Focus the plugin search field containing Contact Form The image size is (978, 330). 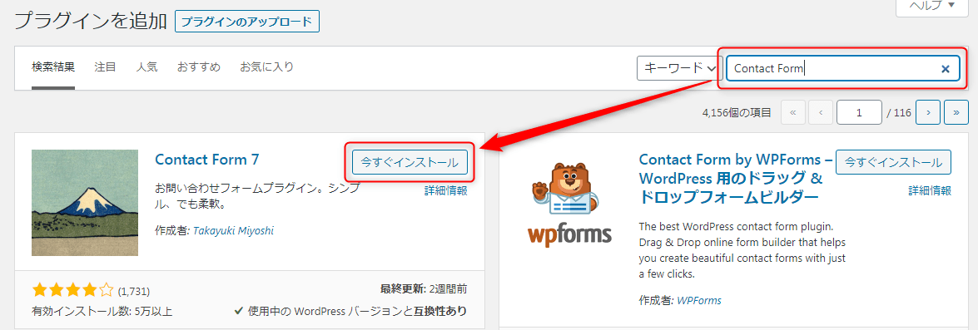pyautogui.click(x=842, y=68)
